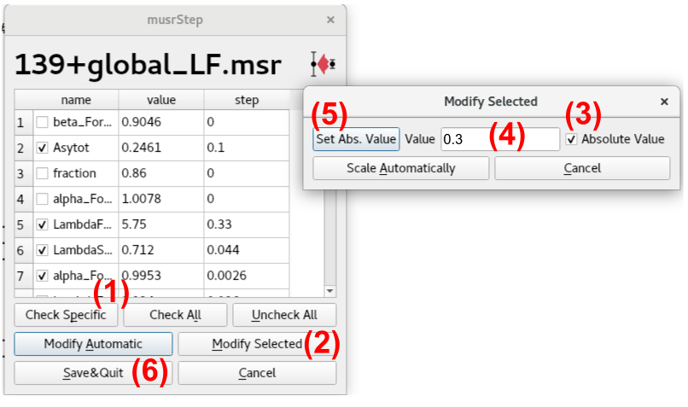Click the musrStep red diamond logo icon
Screen dimensions: 688x407
point(324,64)
